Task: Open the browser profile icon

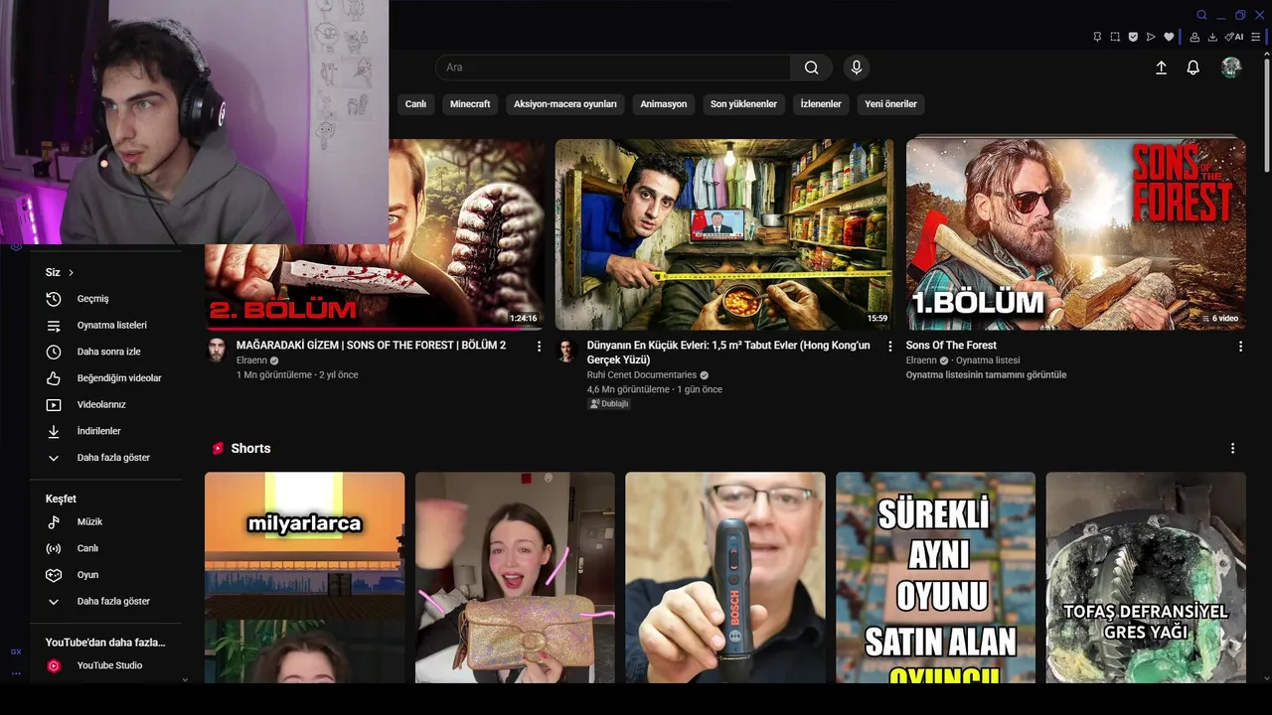Action: click(x=1195, y=37)
